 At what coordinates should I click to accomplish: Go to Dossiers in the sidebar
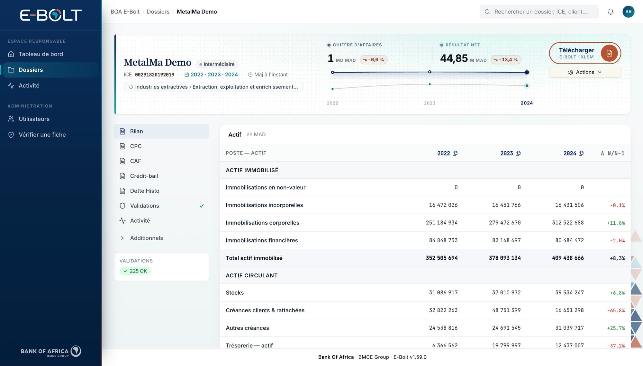click(51, 70)
